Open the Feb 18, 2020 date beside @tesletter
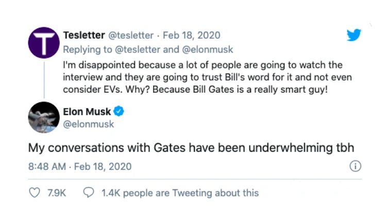 pyautogui.click(x=191, y=35)
